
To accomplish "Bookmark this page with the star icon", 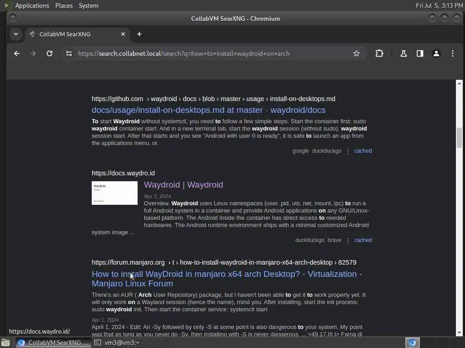I will pyautogui.click(x=356, y=53).
